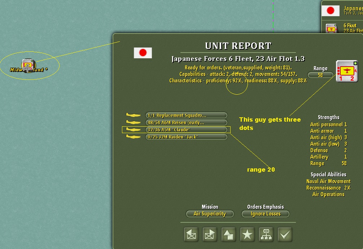
Task: Click the aircraft icon beside J2M Raiden
Action: (x=134, y=137)
